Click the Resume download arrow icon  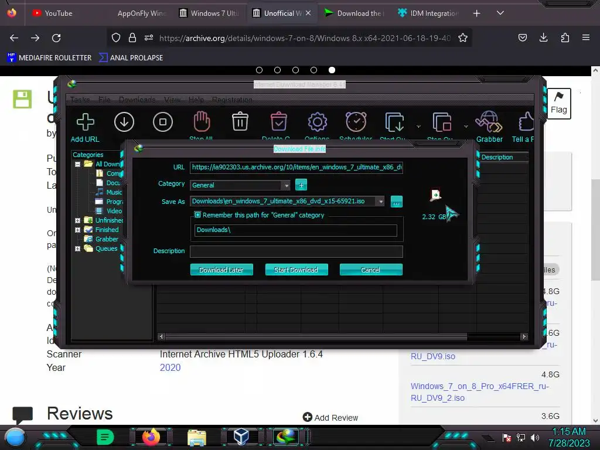pyautogui.click(x=124, y=122)
